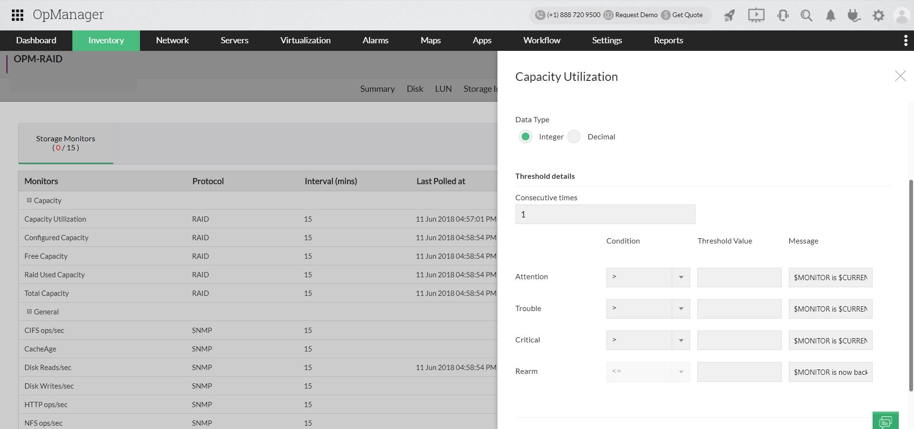
Task: Click the Get Quote link
Action: point(687,15)
